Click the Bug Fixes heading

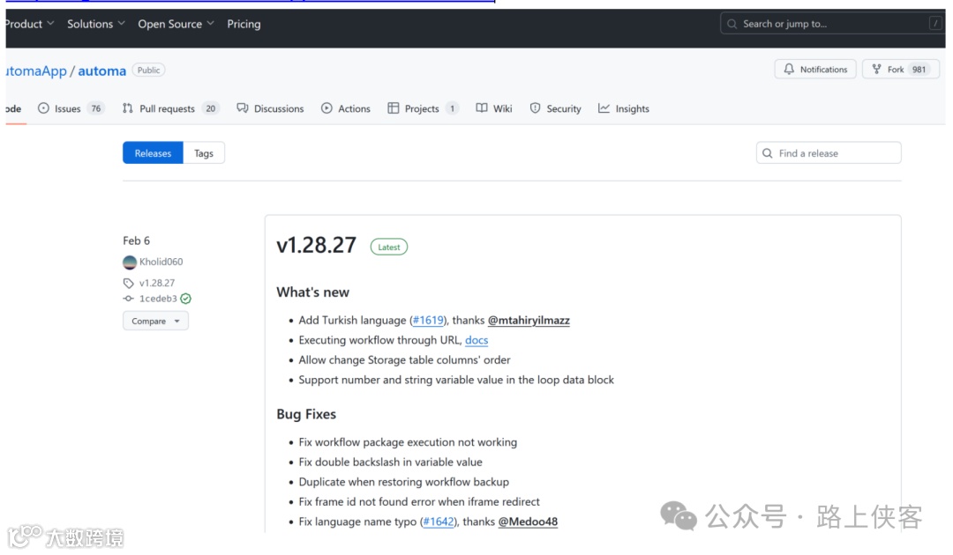pyautogui.click(x=306, y=414)
